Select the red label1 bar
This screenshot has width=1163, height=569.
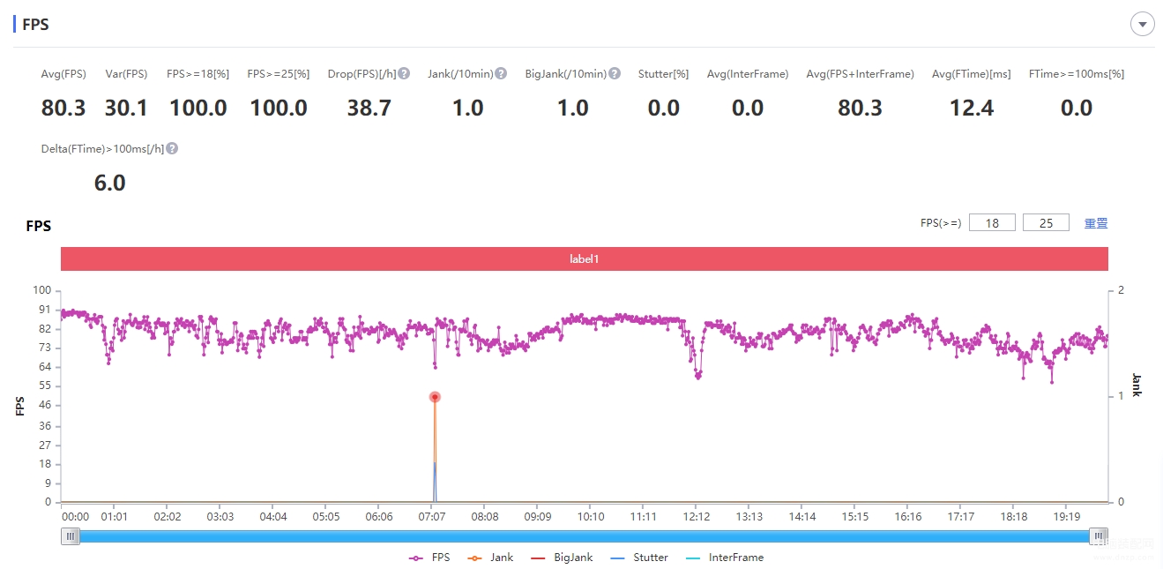[x=585, y=259]
